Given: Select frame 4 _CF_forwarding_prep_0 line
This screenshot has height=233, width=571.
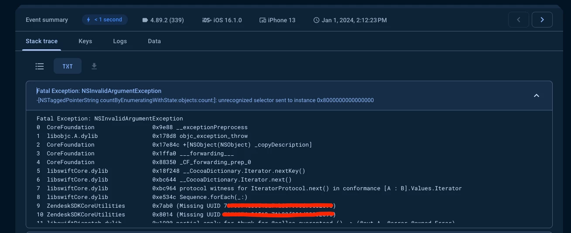Looking at the screenshot, I should (144, 162).
